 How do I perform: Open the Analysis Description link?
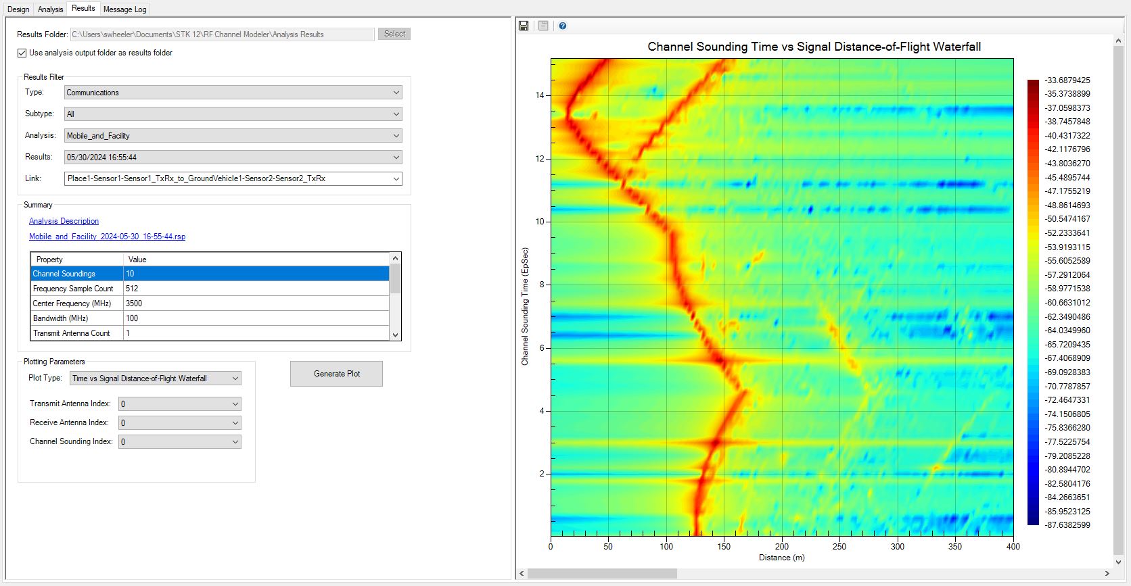(x=64, y=221)
